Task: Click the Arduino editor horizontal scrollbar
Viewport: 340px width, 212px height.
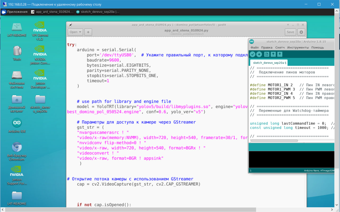Action: click(274, 141)
